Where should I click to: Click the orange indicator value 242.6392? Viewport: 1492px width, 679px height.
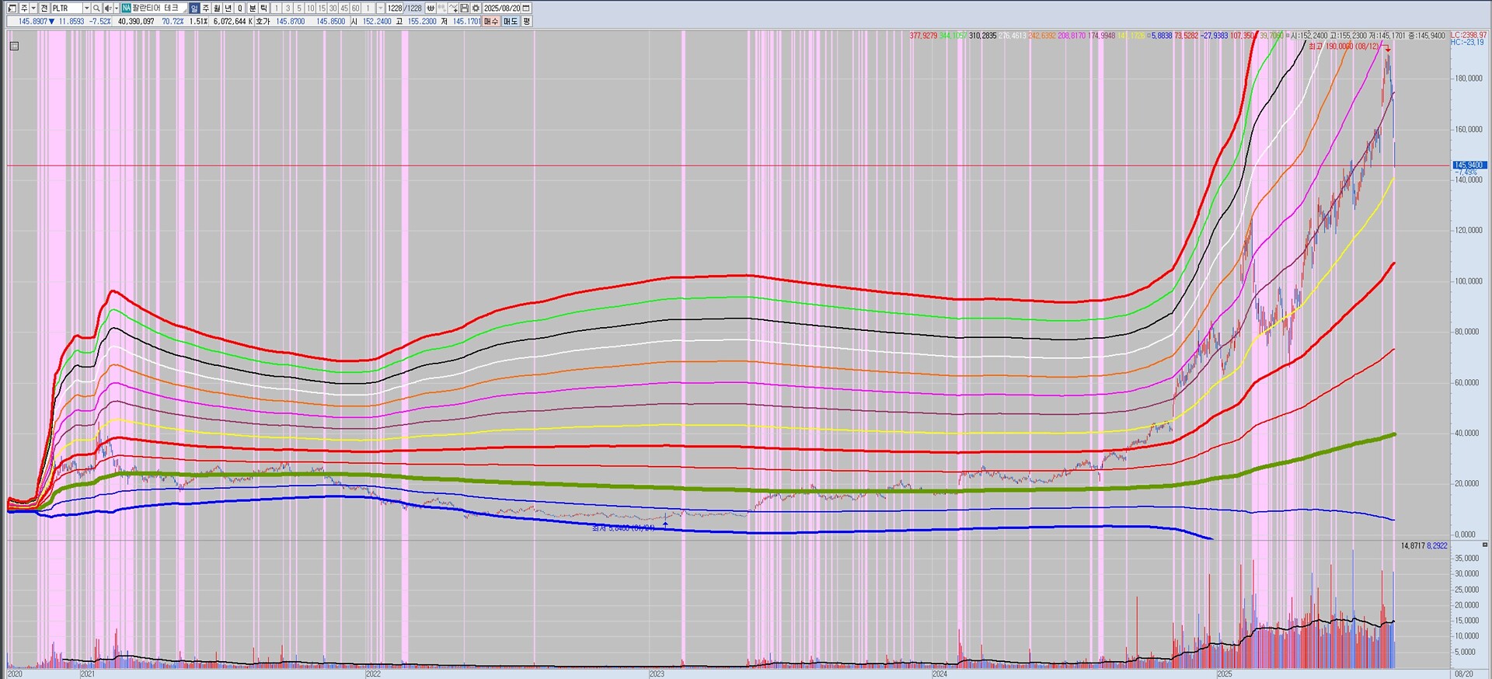1042,36
